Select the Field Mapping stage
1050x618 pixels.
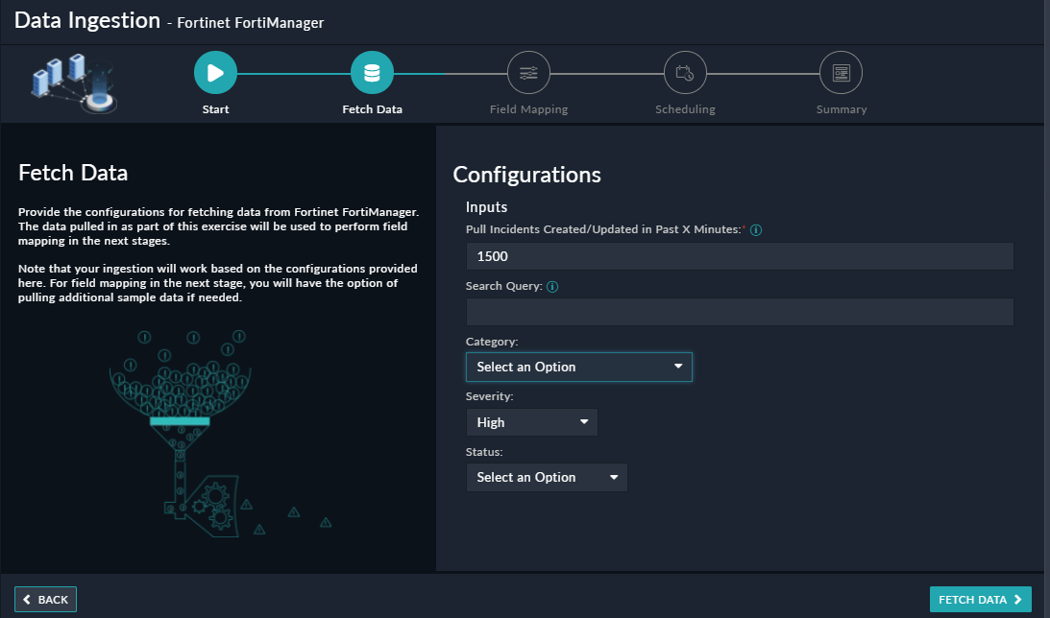(x=528, y=84)
